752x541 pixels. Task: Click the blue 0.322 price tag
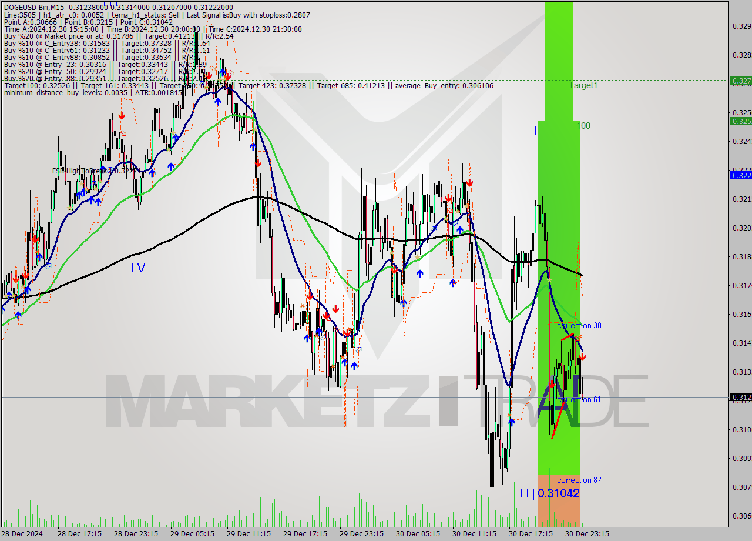click(x=740, y=175)
